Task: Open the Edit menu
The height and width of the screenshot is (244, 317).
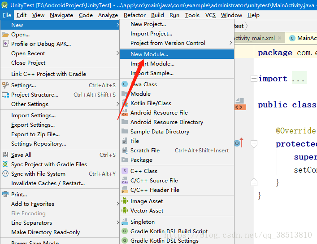Action: tap(22, 15)
